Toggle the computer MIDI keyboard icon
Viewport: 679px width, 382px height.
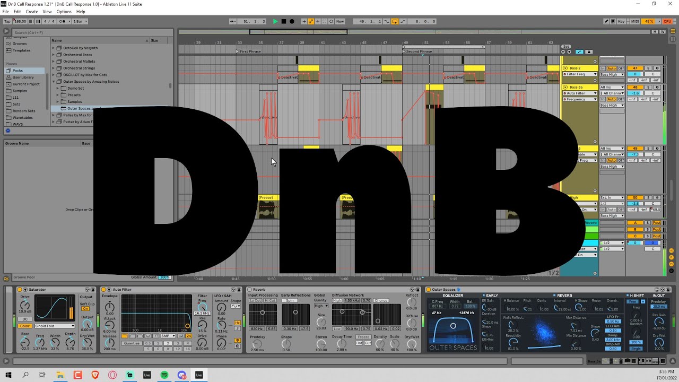[614, 21]
